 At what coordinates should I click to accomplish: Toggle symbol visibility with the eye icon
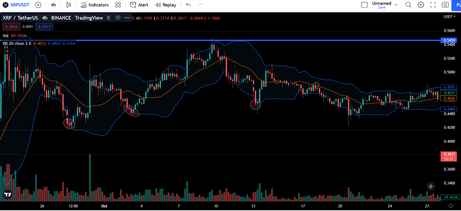[x=118, y=18]
